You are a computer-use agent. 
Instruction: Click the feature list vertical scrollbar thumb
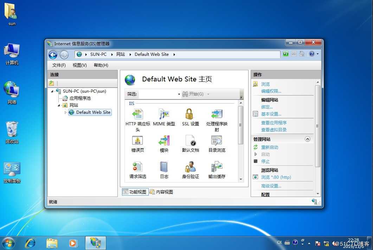pos(240,125)
